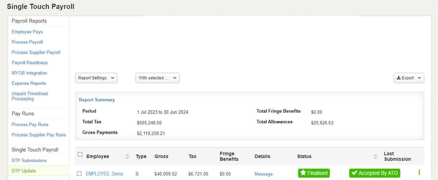The image size is (438, 180).
Task: Open Process Supplier Payroll in sidebar
Action: (36, 52)
